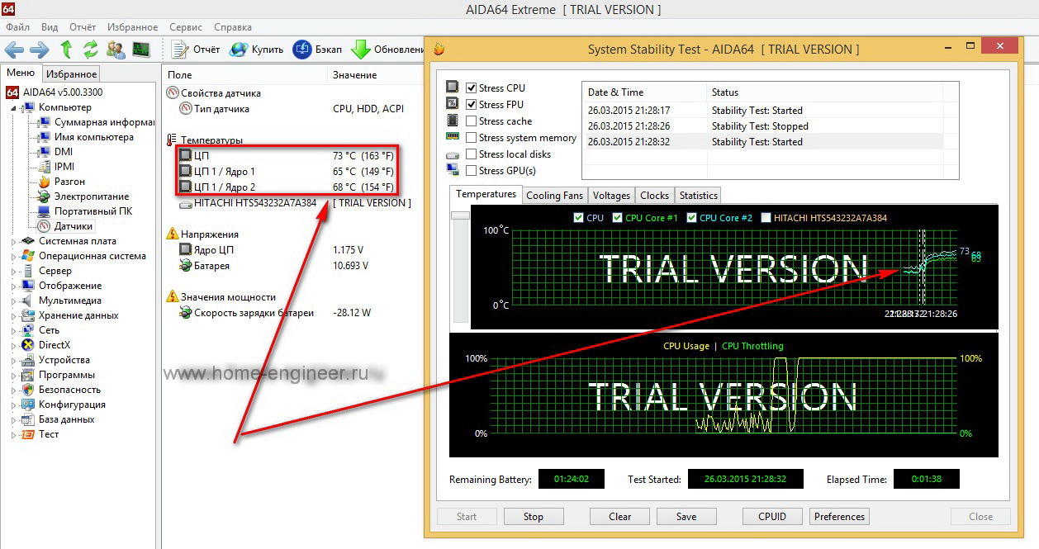Select the DMI item in the tree
1039x549 pixels.
tap(55, 151)
